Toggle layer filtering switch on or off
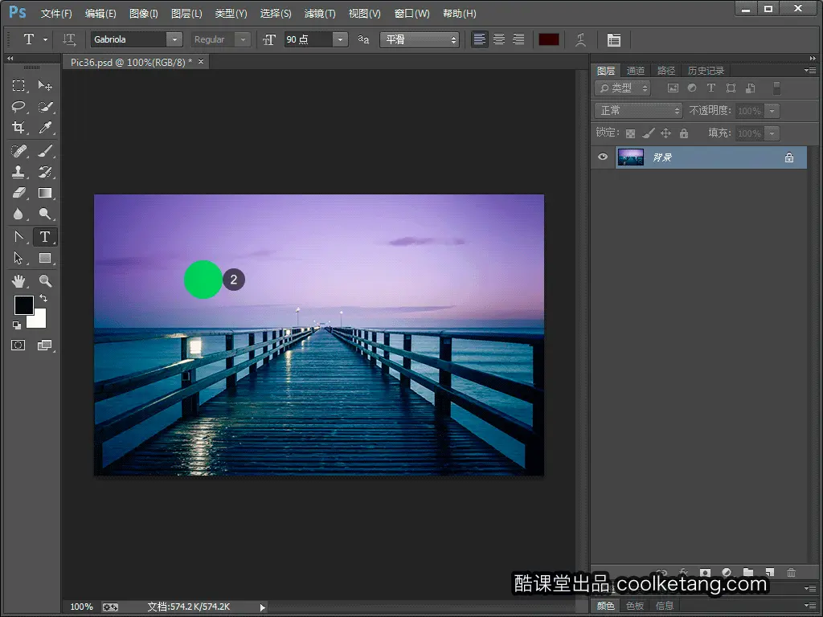The image size is (823, 617). point(777,88)
